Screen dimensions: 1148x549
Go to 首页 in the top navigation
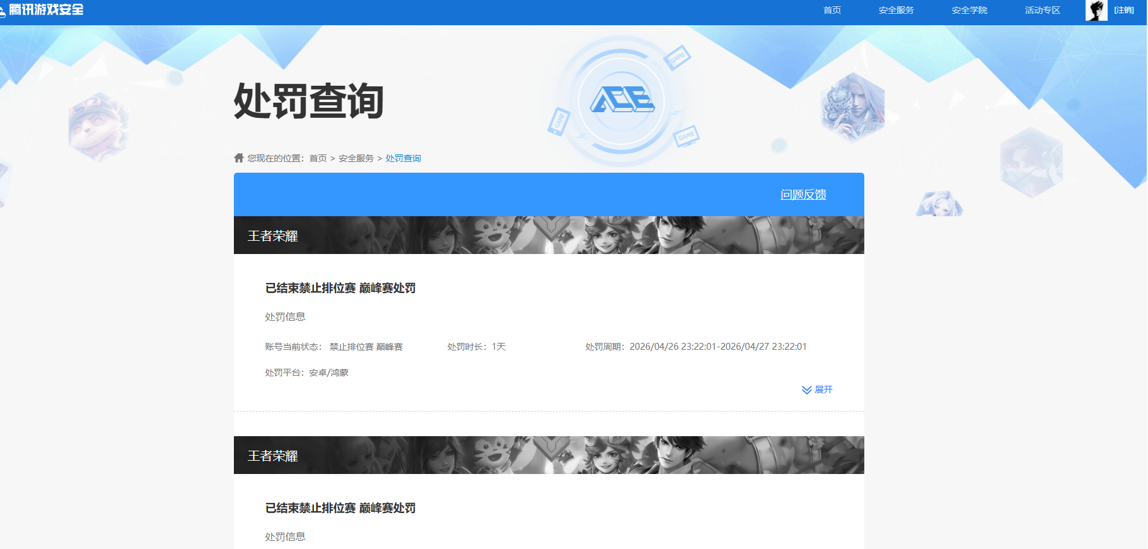point(832,10)
